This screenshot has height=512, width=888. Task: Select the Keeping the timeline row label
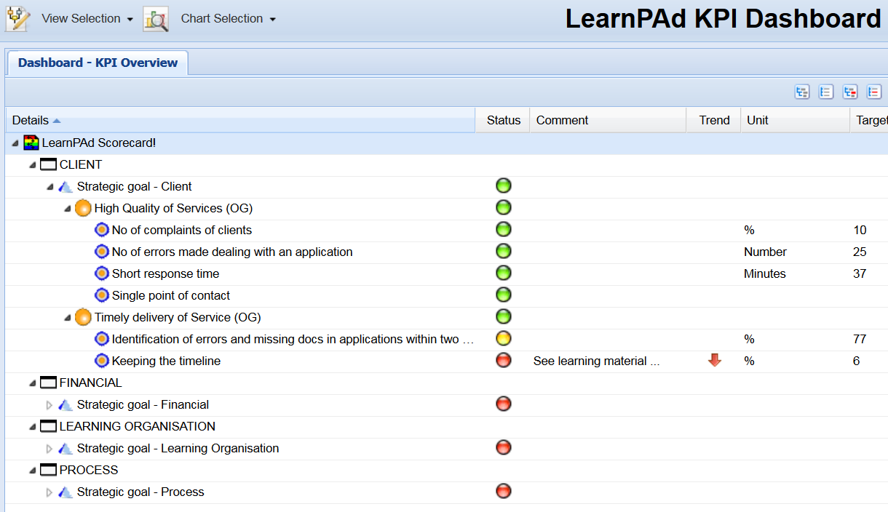(166, 361)
